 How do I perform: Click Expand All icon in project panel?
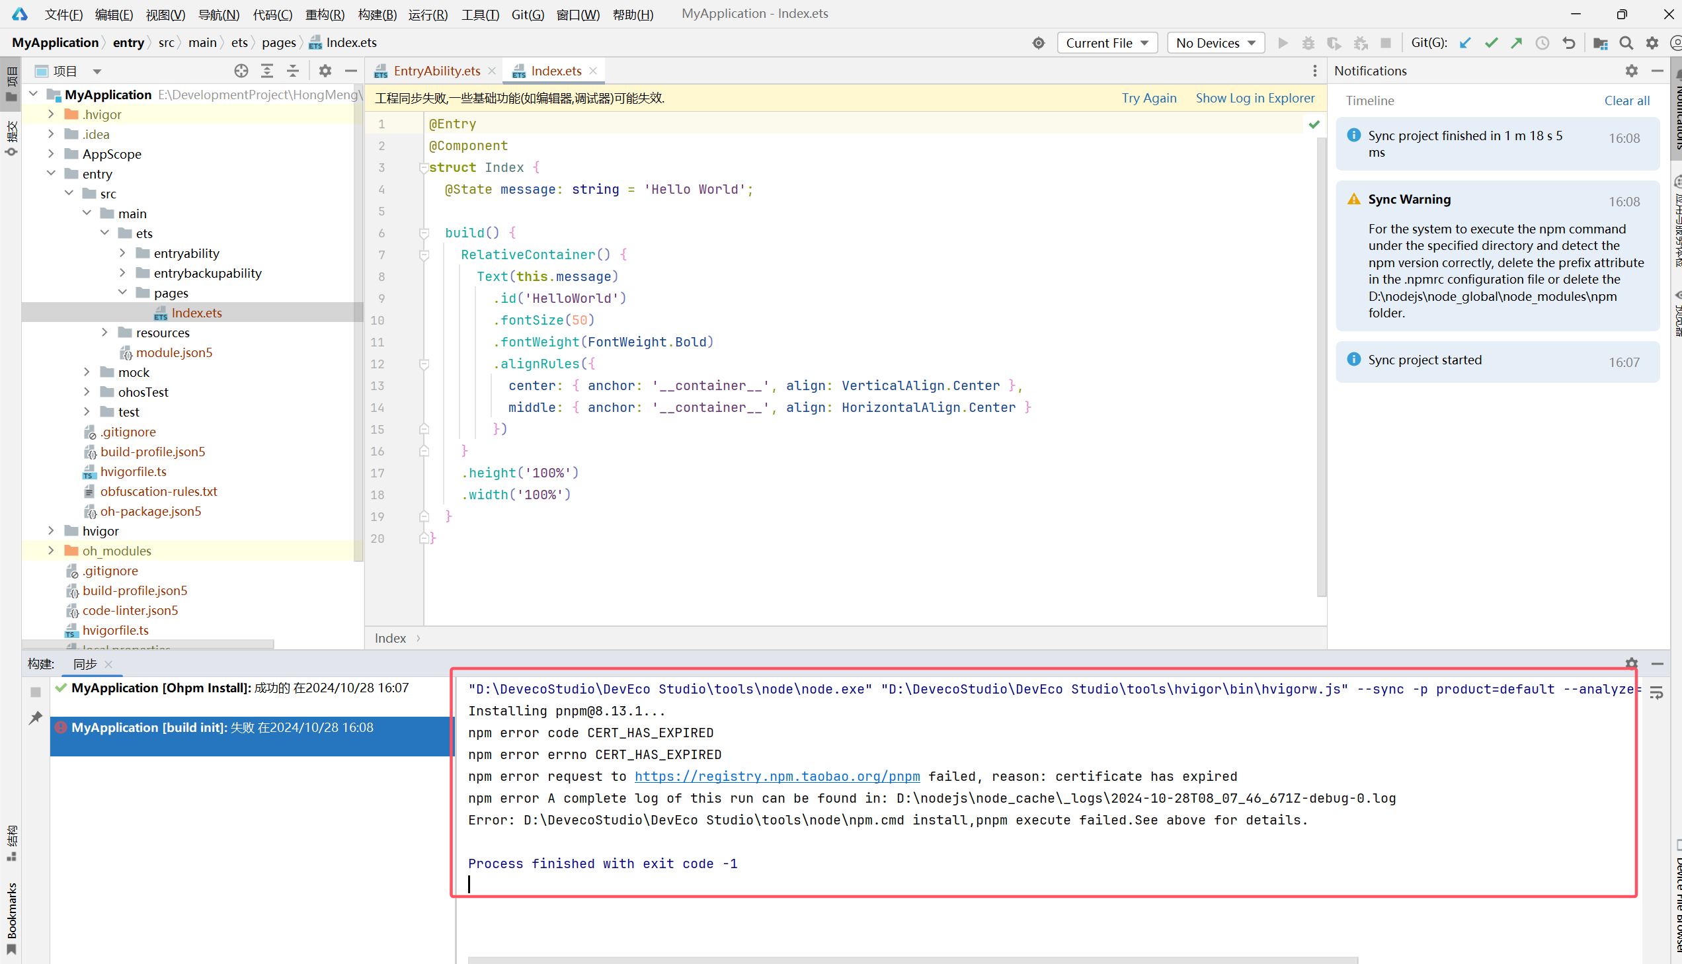266,71
